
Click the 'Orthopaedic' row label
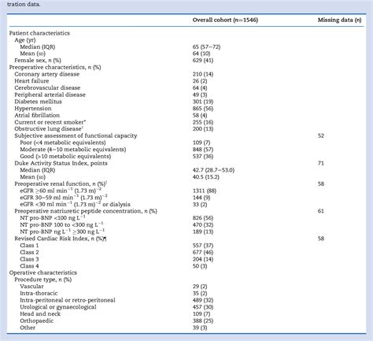click(x=37, y=321)
